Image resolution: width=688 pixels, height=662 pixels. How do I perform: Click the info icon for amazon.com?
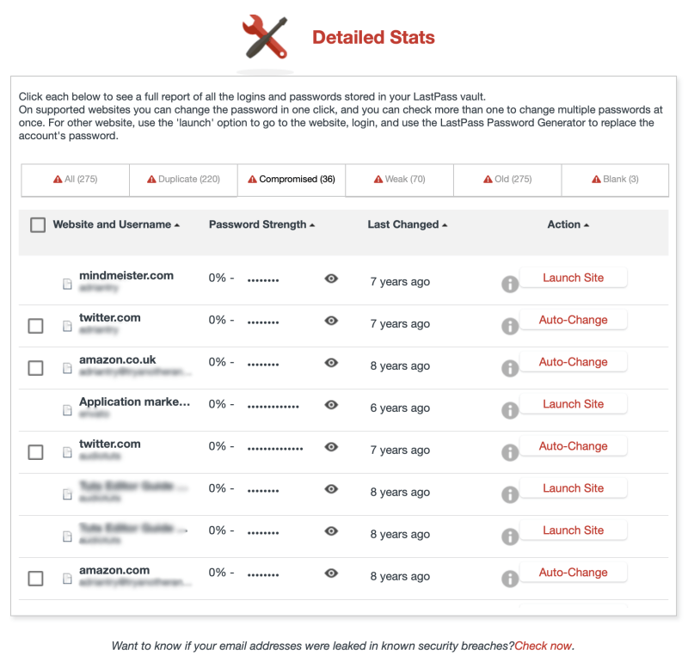tap(510, 579)
